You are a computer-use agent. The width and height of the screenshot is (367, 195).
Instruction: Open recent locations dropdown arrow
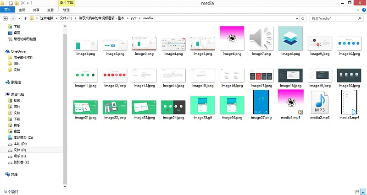tap(19, 18)
